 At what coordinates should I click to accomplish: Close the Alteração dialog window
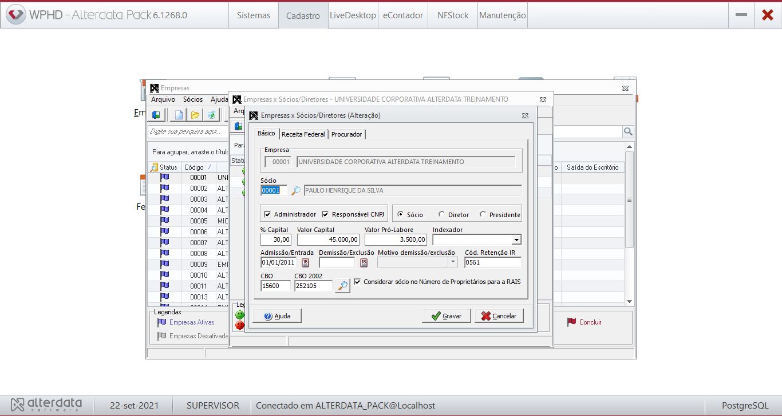click(525, 115)
